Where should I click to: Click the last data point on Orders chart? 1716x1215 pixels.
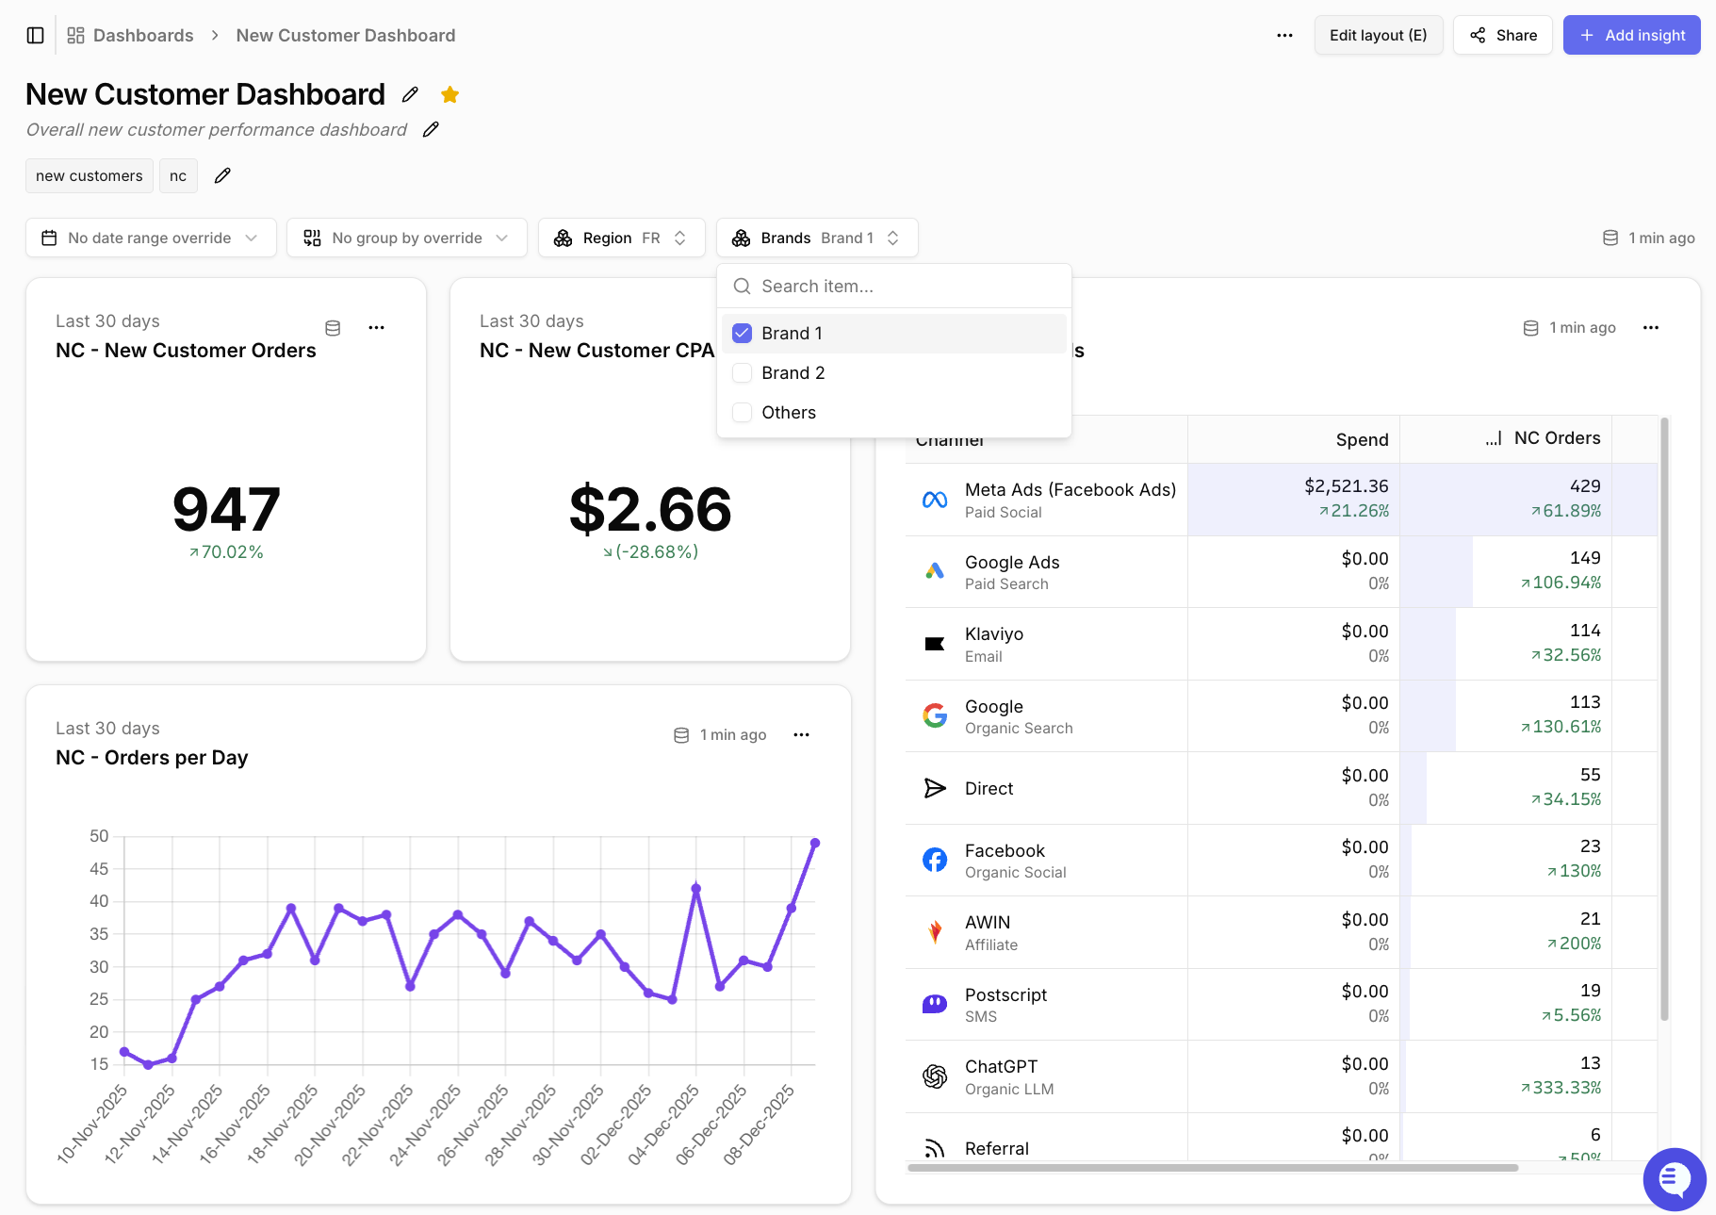pos(815,843)
